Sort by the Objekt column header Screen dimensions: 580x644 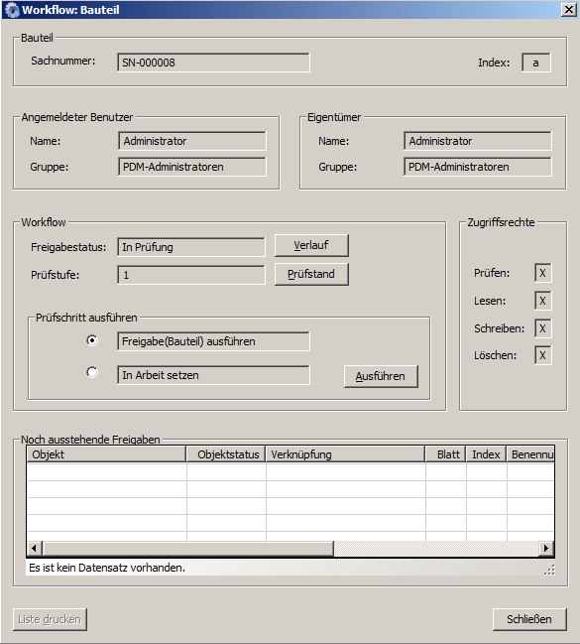click(x=106, y=454)
